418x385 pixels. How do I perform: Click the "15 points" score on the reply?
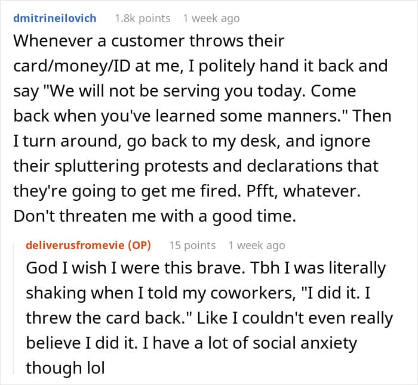(x=192, y=245)
